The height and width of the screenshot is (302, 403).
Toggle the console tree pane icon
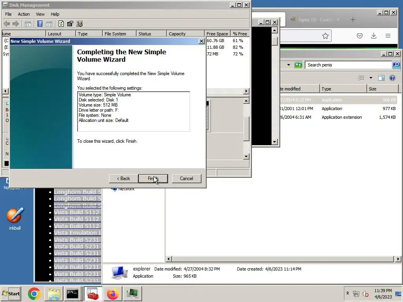[x=28, y=24]
